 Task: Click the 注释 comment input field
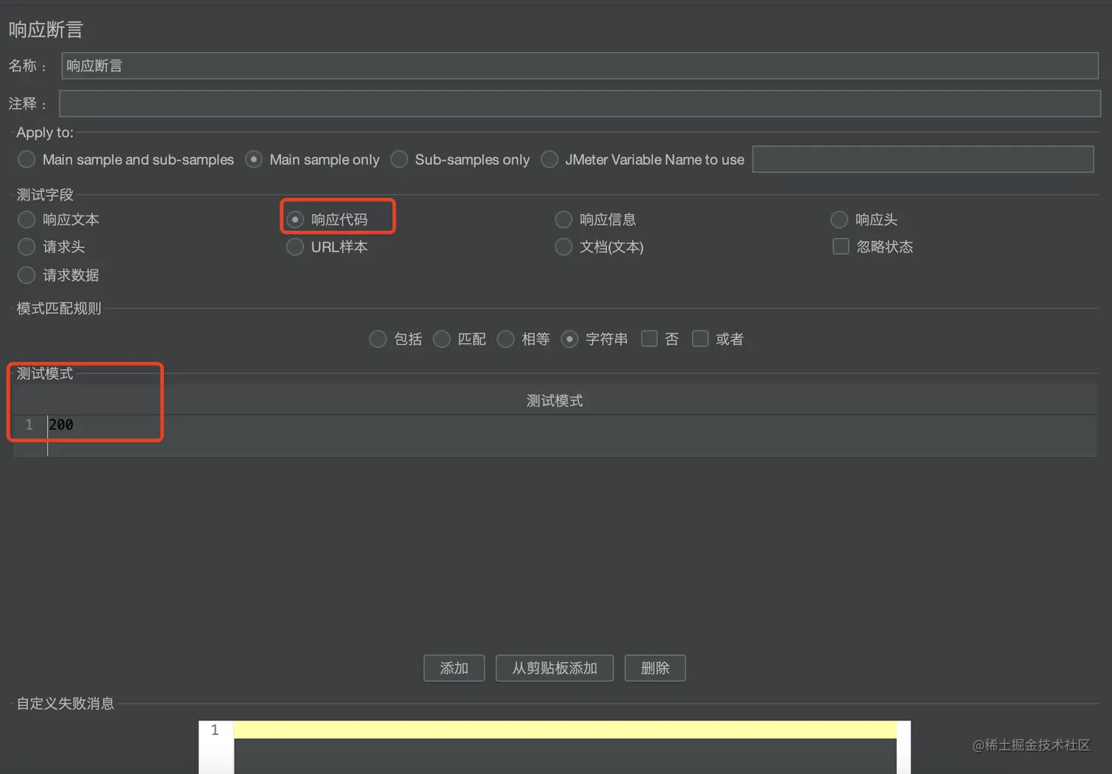515,103
